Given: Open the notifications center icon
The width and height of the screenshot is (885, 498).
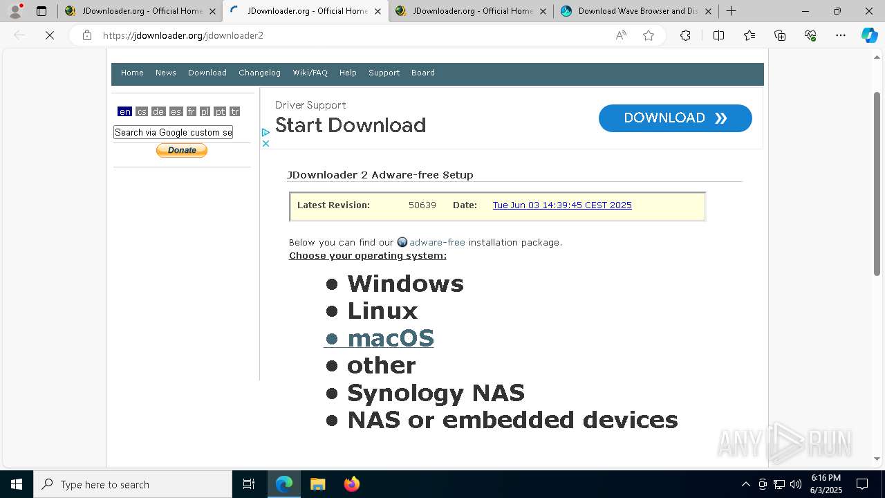Looking at the screenshot, I should click(862, 484).
